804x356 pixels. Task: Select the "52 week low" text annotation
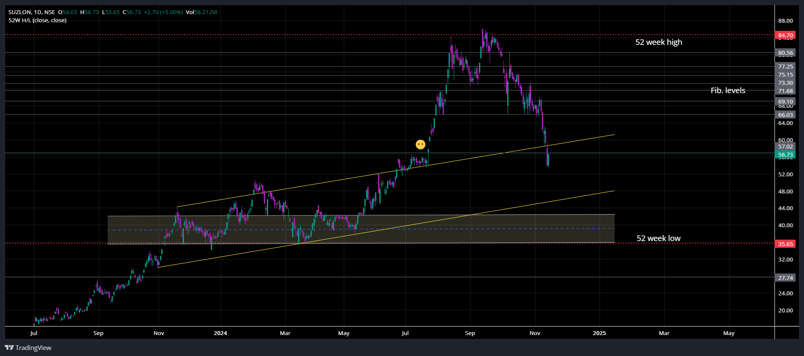point(659,238)
